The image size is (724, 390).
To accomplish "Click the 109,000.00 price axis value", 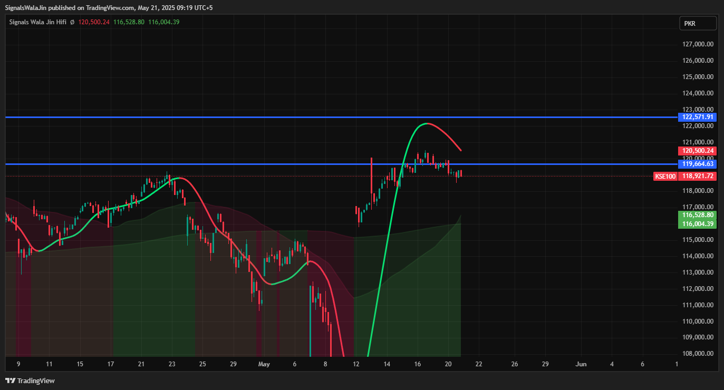I will coord(698,337).
